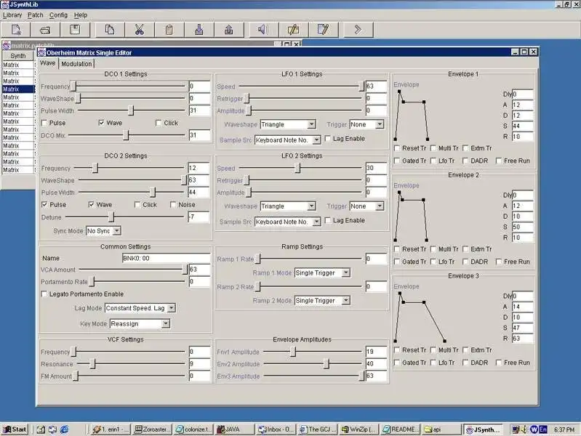Select the Wave tab
Viewport: 581px width, 436px height.
47,63
